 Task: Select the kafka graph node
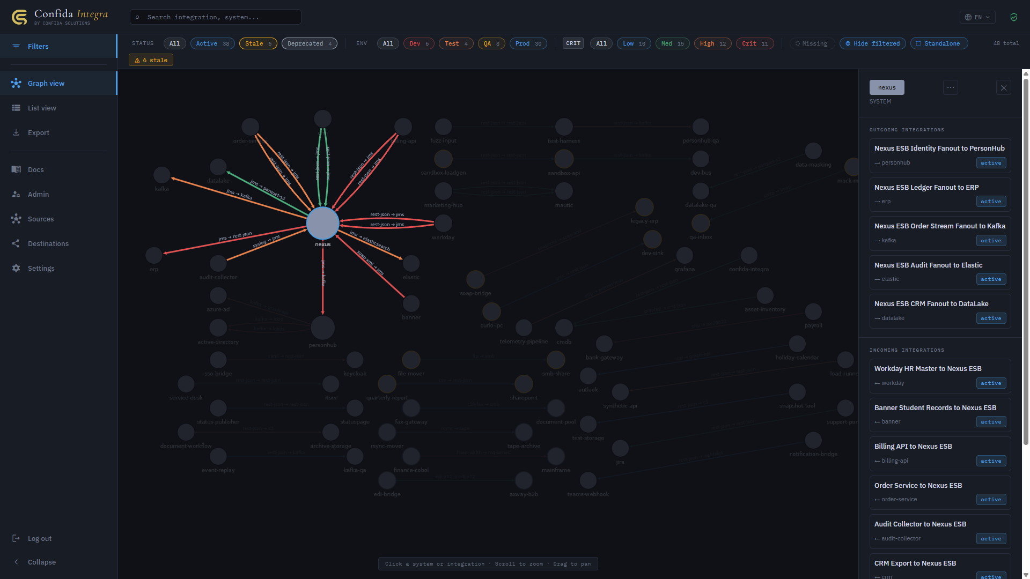point(161,175)
